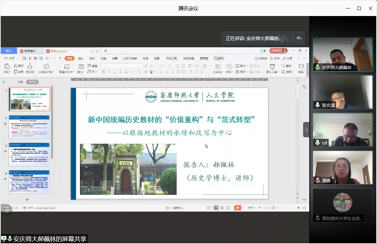Expand the collapsed panel arrow beside participant videos
This screenshot has width=377, height=244.
point(306,130)
